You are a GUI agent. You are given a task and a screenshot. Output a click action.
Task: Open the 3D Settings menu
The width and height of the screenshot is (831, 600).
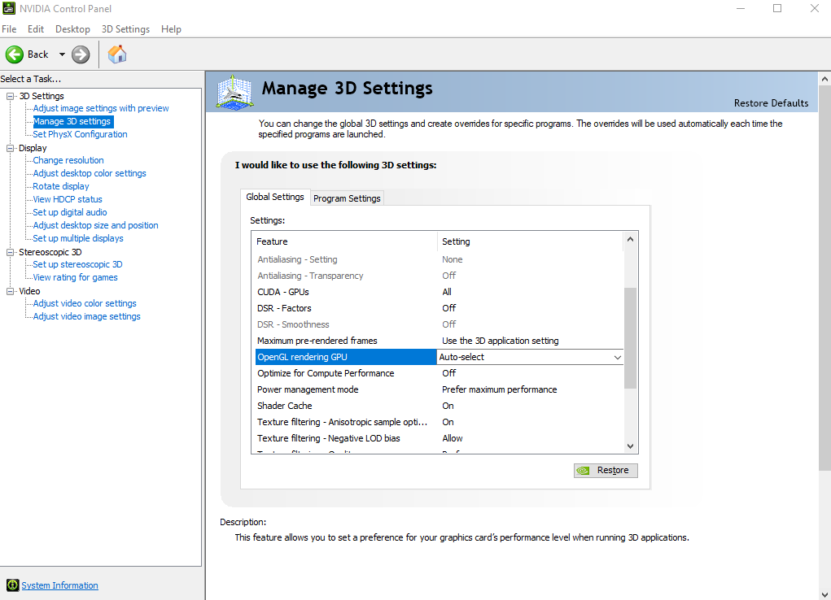coord(125,29)
